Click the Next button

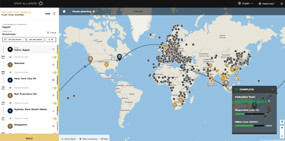click(29, 138)
